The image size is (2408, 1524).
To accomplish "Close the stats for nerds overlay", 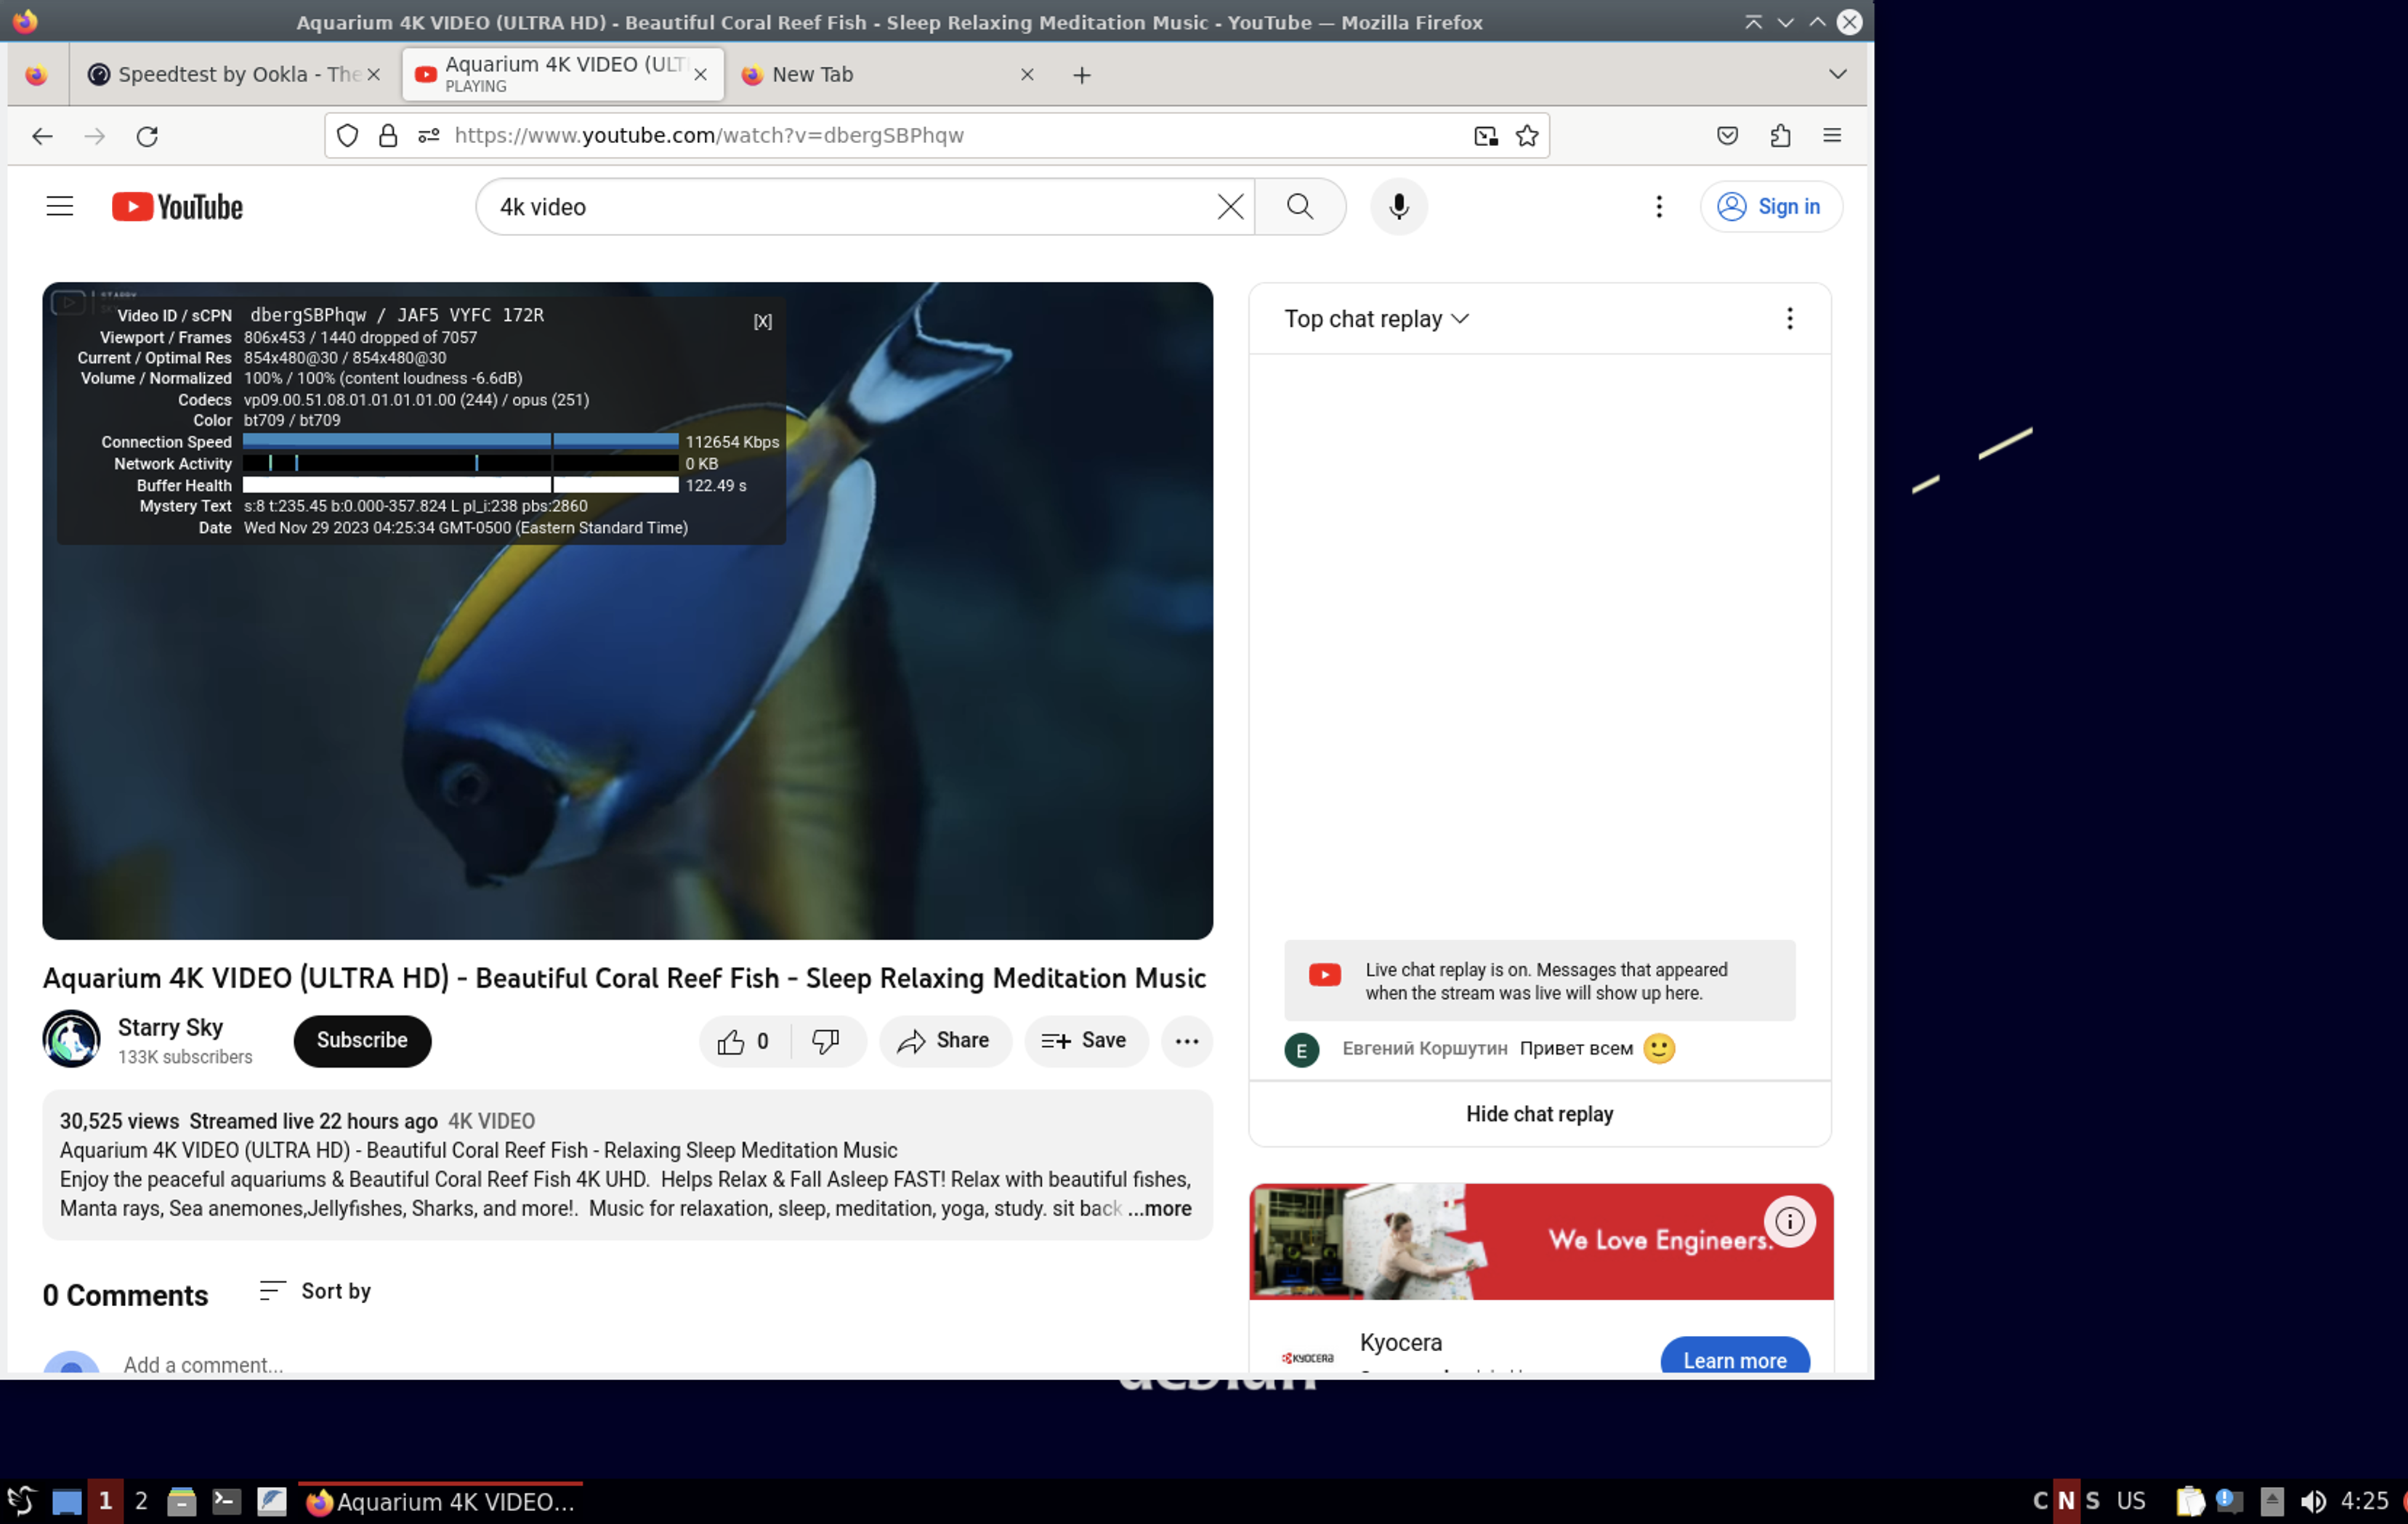I will click(762, 321).
